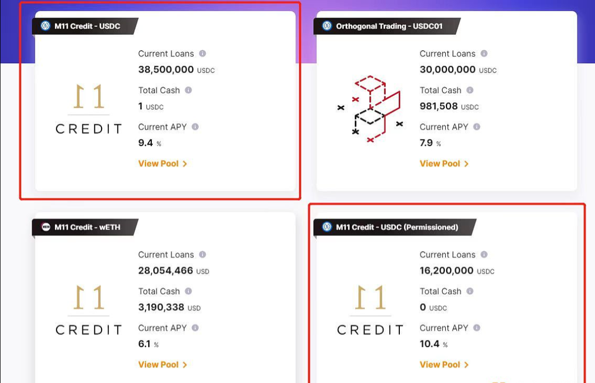Click info icon beside Orthogonal Trading Current APY
Image resolution: width=595 pixels, height=383 pixels.
(477, 127)
